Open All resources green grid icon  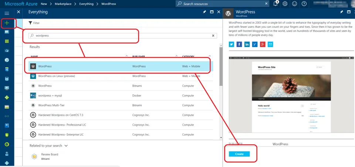(x=7, y=41)
